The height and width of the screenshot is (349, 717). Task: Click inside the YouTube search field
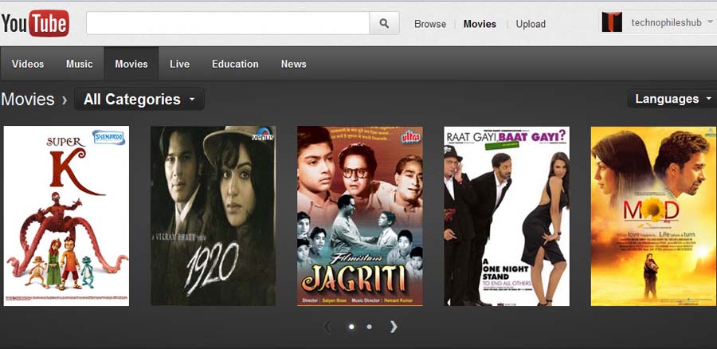click(x=228, y=23)
